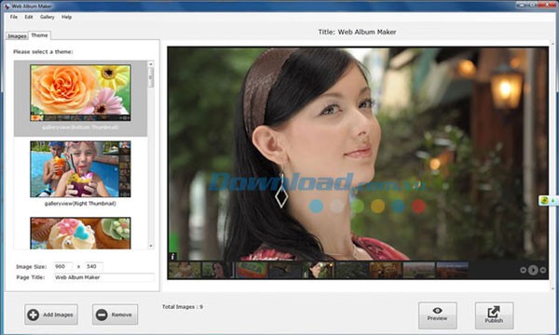The height and width of the screenshot is (335, 559).
Task: Click the image width field showing 960
Action: (63, 266)
